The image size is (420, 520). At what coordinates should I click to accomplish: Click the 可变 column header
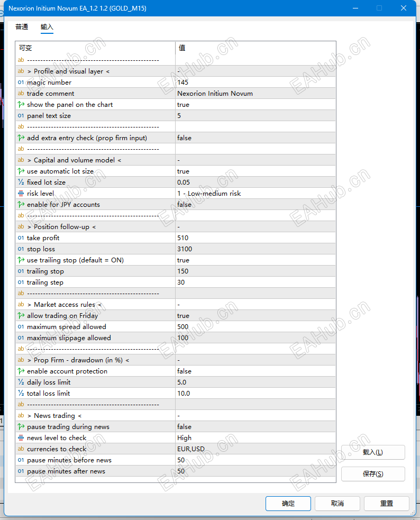(x=95, y=48)
